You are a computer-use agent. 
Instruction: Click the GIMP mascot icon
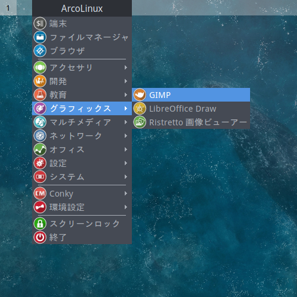point(140,95)
